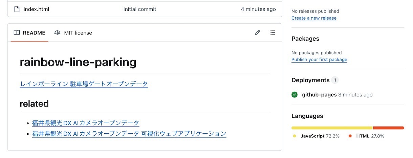
Task: Open レインボーライン 駐車場ゲートオープンデータ link
Action: 84,84
